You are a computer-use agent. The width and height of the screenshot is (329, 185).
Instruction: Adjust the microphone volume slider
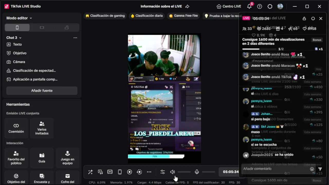tap(208, 172)
